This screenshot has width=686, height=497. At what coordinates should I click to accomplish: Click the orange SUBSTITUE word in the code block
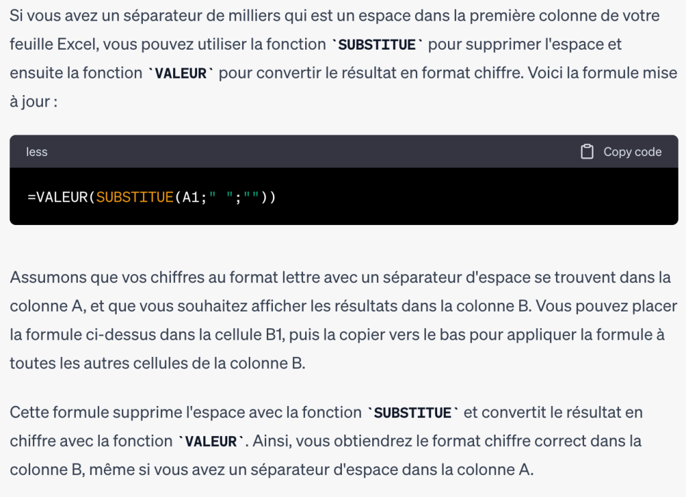point(135,198)
